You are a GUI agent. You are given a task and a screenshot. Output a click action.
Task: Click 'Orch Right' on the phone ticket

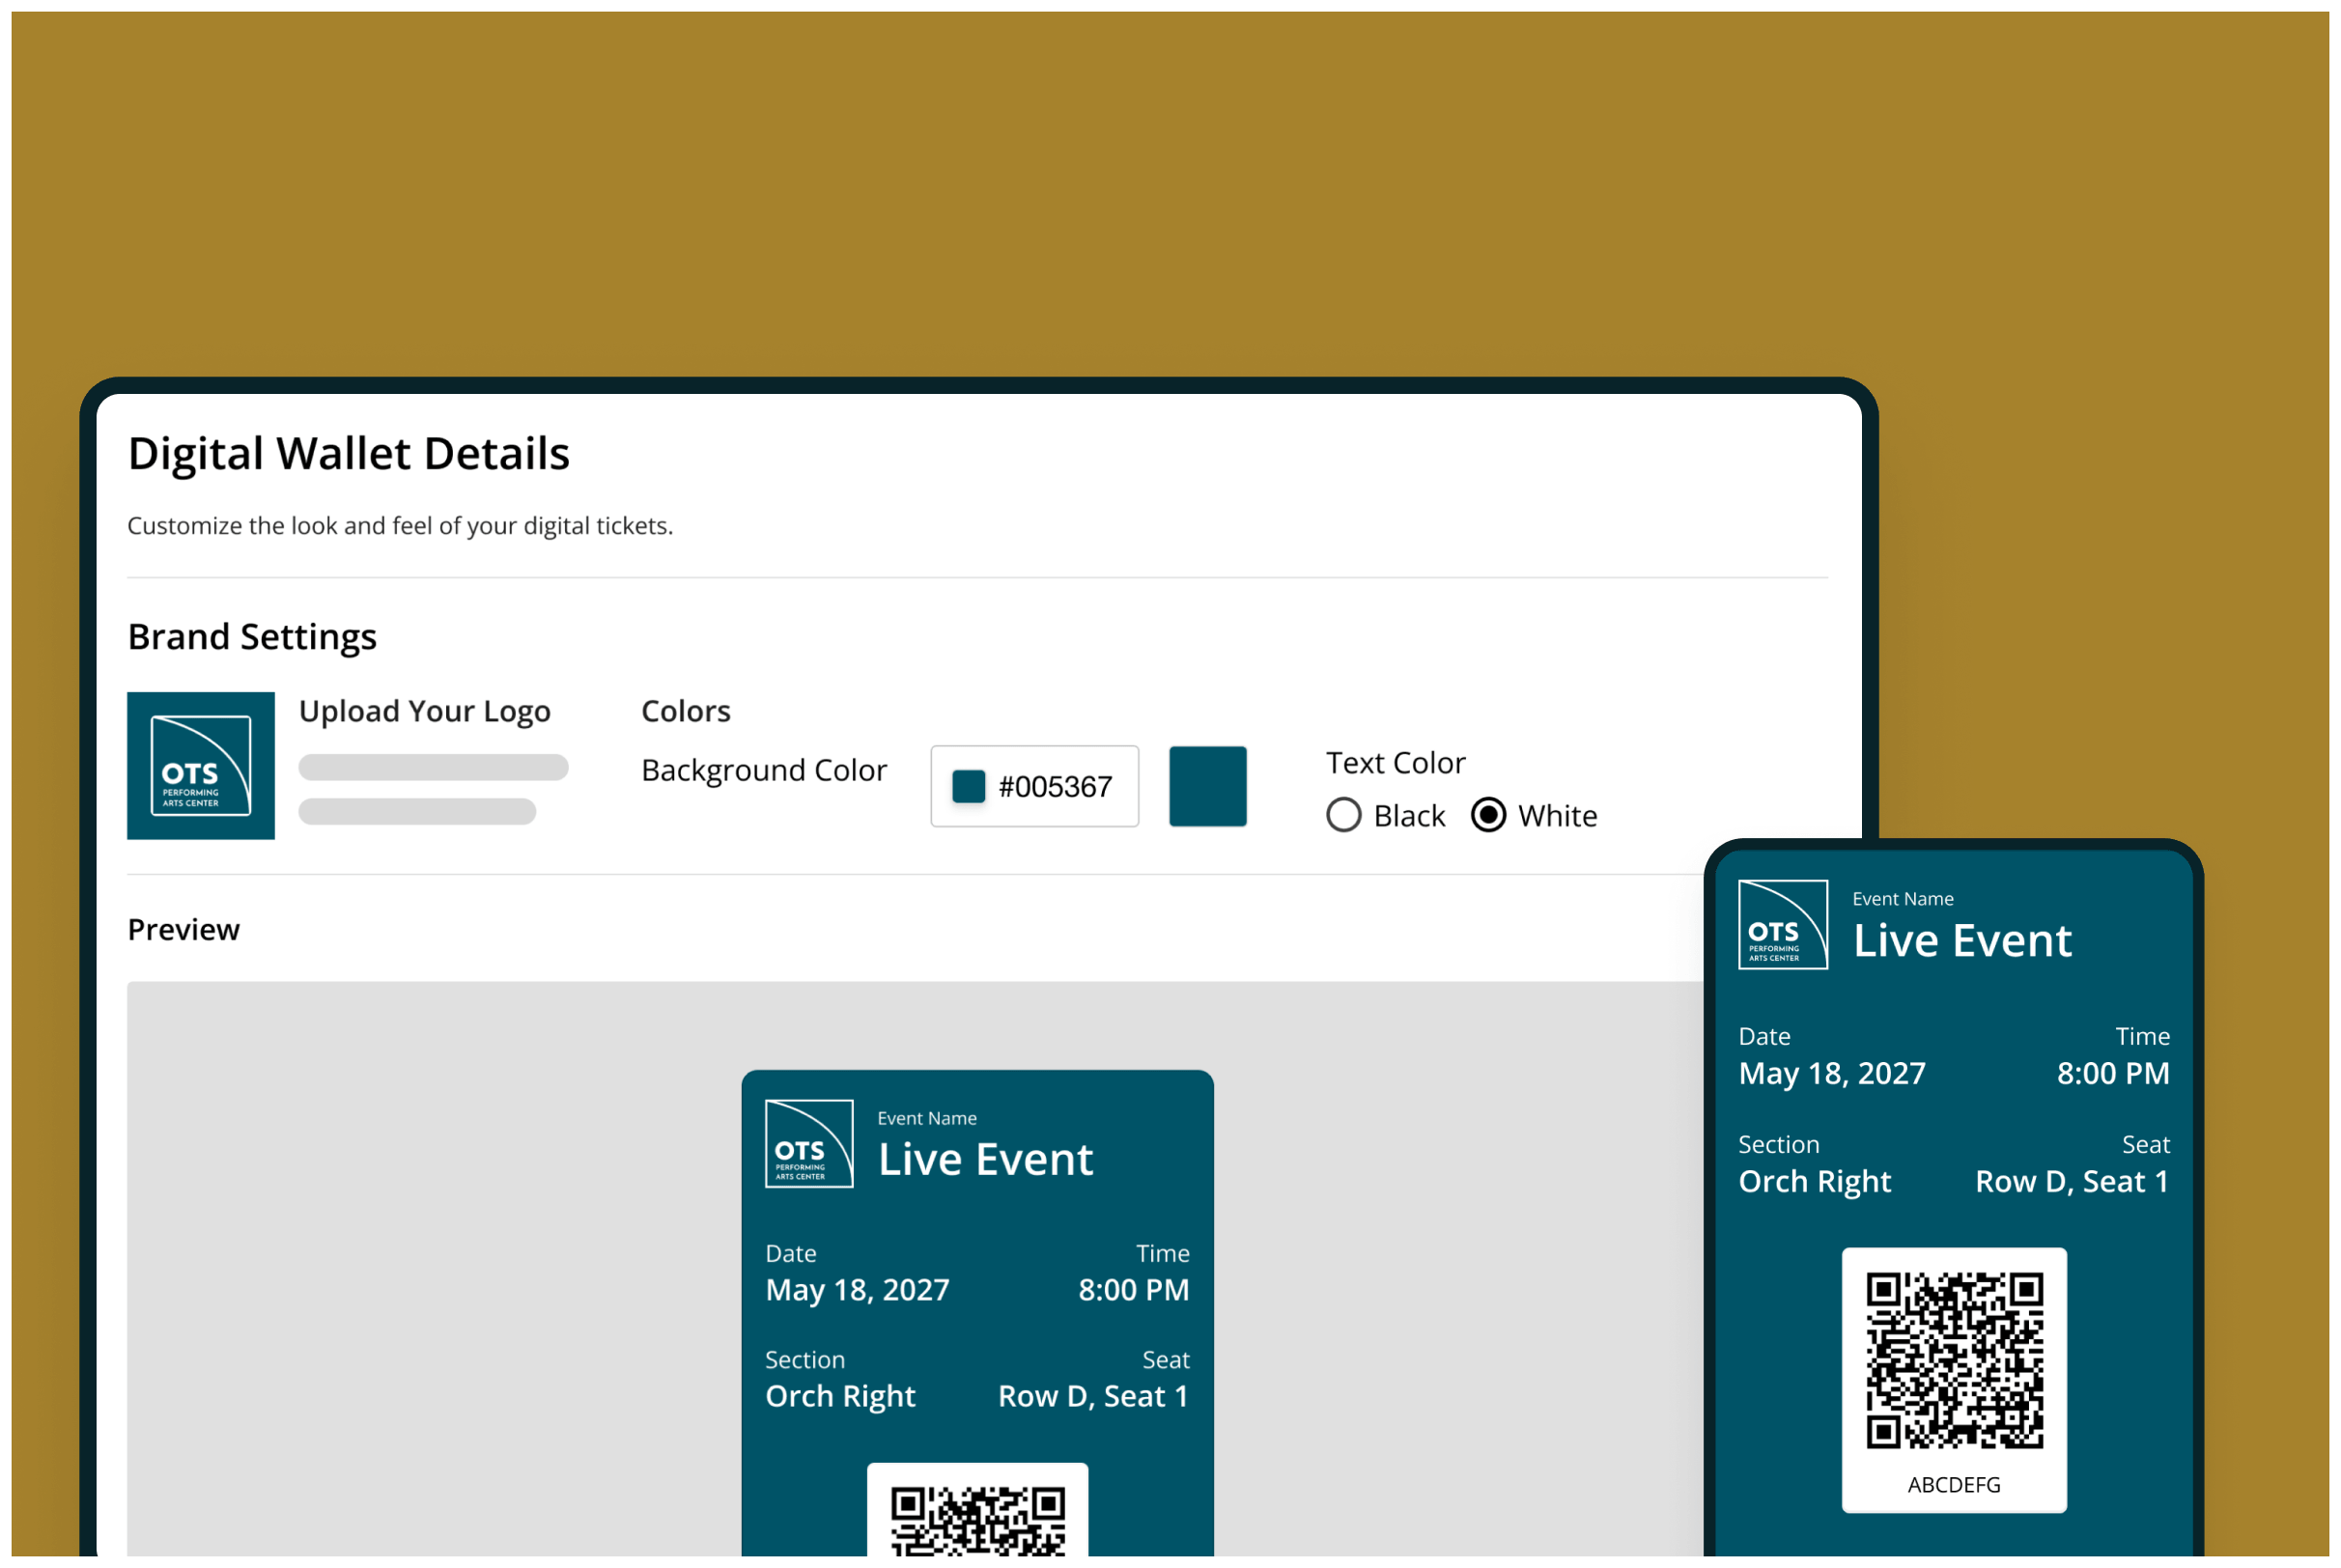point(1815,1181)
